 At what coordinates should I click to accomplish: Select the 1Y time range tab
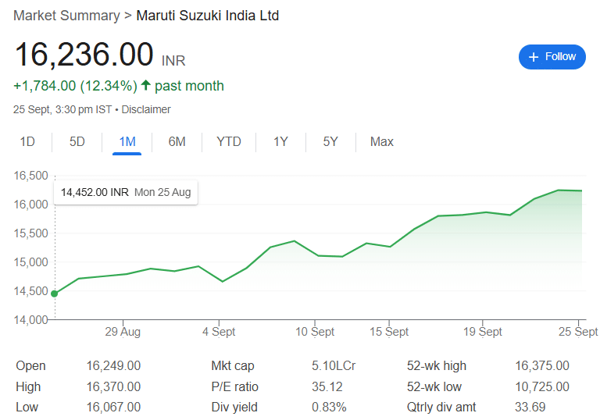pos(280,142)
